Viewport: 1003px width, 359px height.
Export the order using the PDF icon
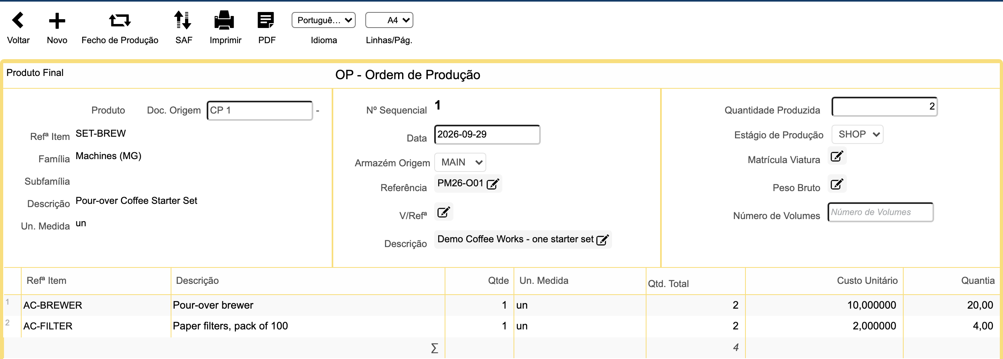click(266, 20)
